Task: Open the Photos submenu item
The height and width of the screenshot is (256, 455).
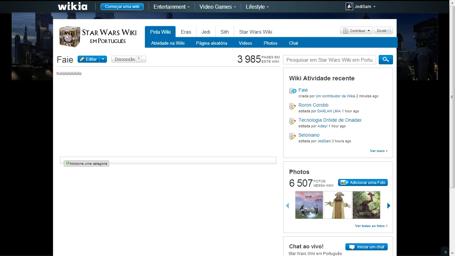Action: [x=270, y=43]
